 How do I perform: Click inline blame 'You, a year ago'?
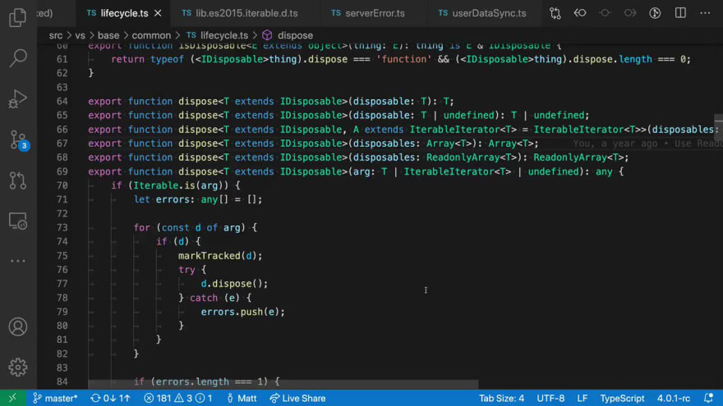615,144
